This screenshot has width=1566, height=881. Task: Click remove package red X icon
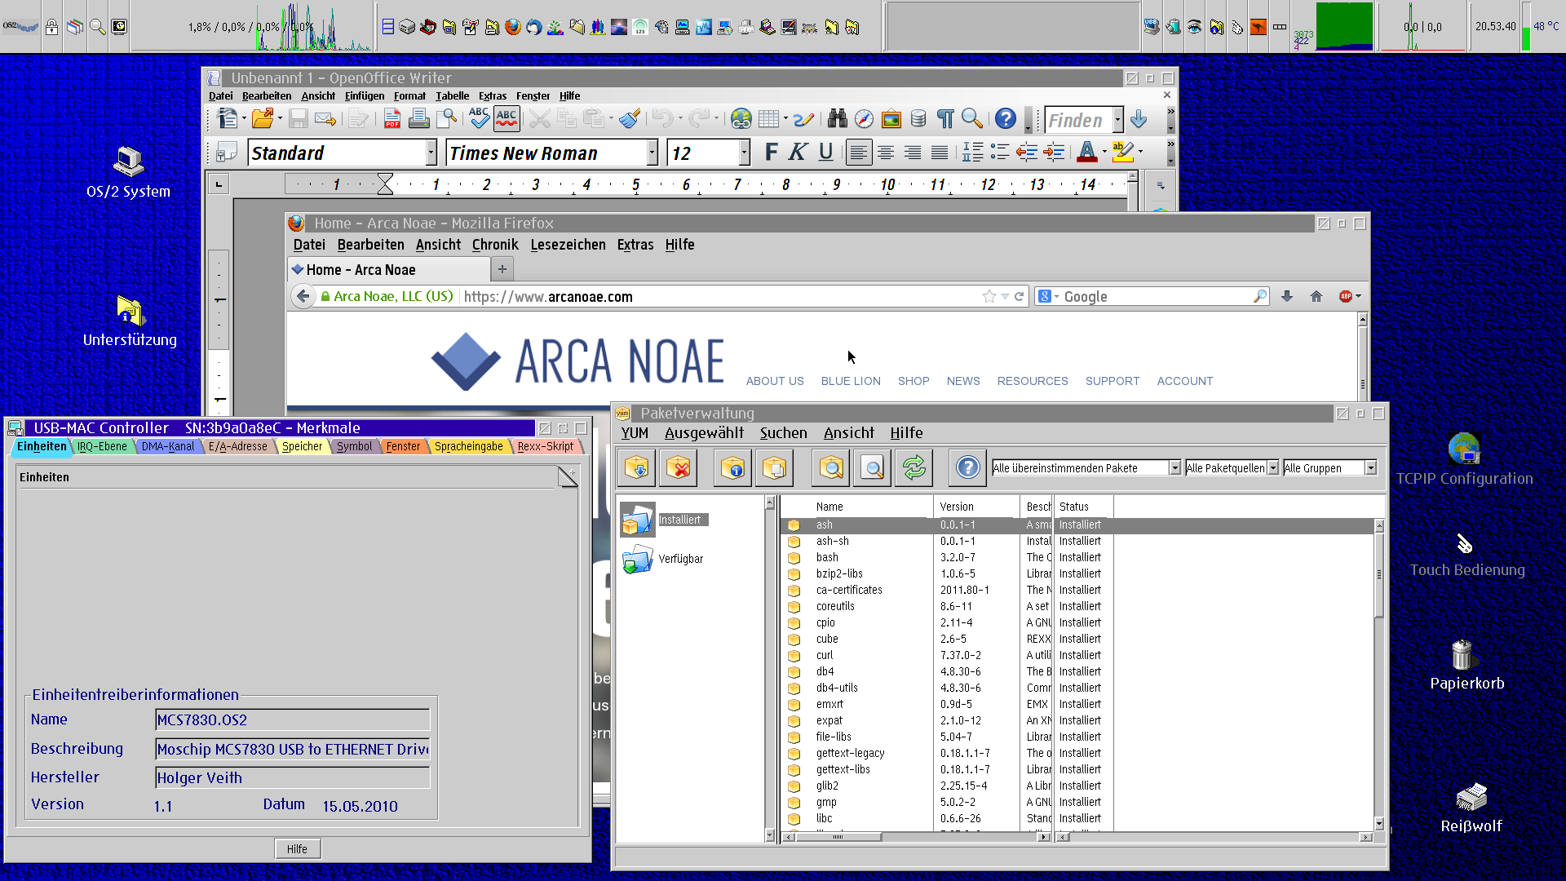678,467
